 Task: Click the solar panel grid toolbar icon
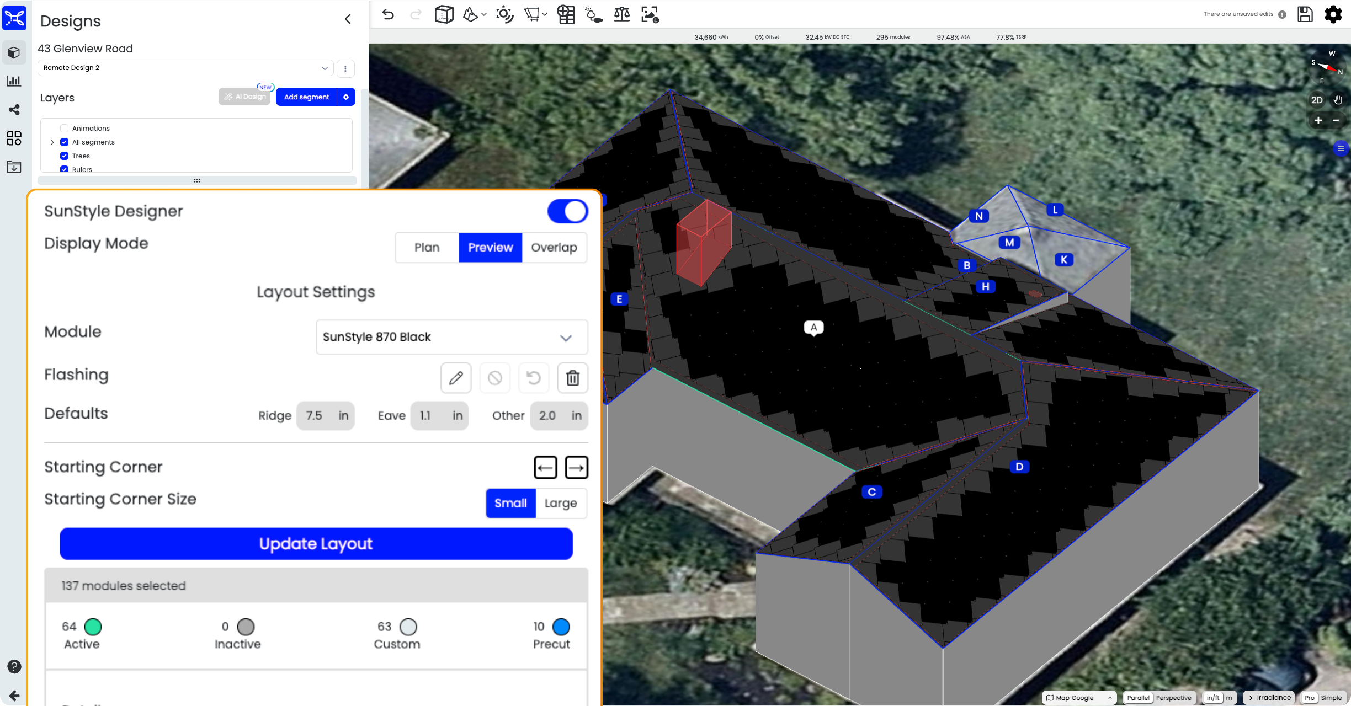pos(566,14)
